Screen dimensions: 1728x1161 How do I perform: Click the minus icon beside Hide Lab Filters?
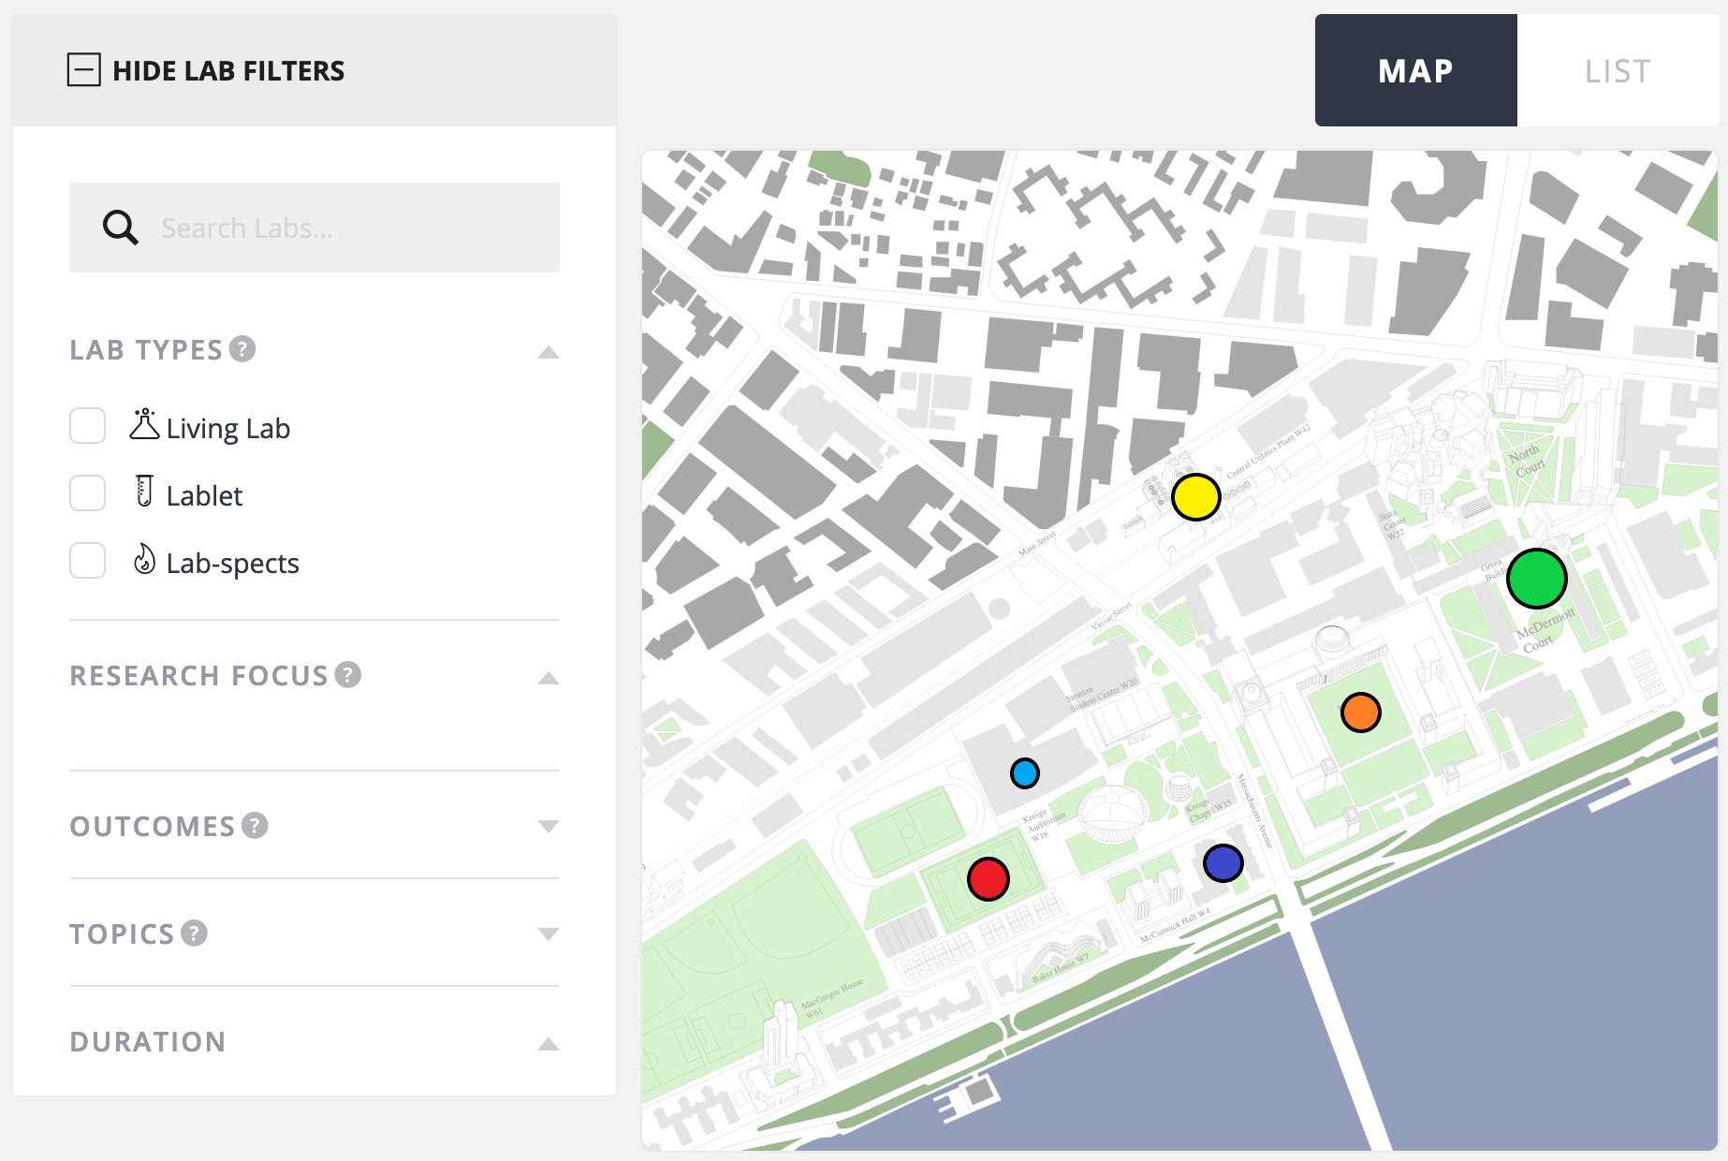84,68
